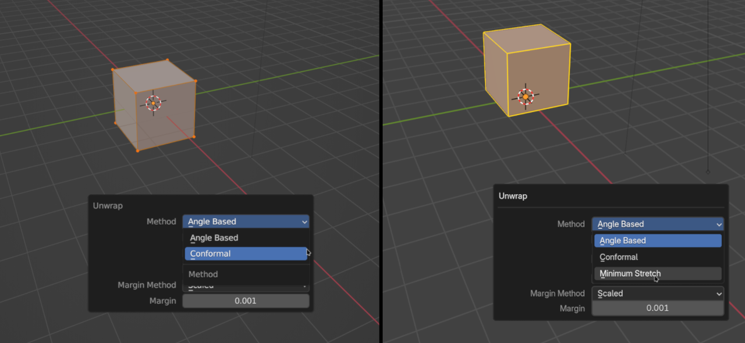Select Conformal option in left panel list
This screenshot has height=343, width=745.
click(x=246, y=253)
